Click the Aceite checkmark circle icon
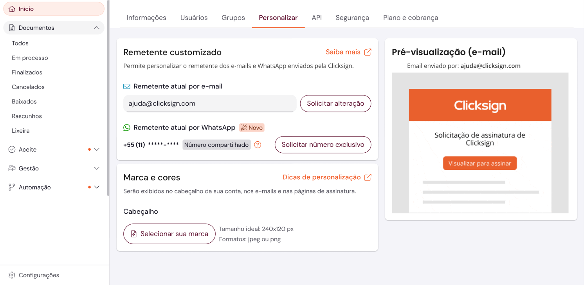 (12, 150)
